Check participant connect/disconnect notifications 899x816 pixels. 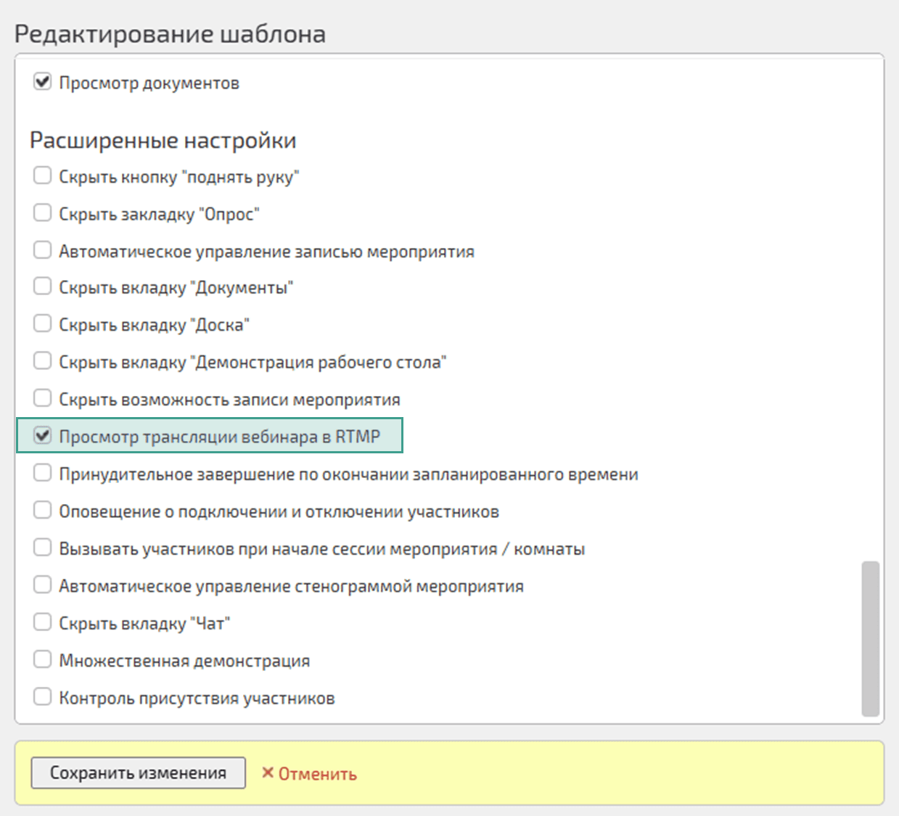click(x=42, y=509)
